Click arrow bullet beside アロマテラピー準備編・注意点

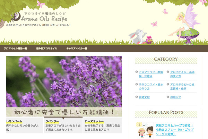tap(136, 72)
